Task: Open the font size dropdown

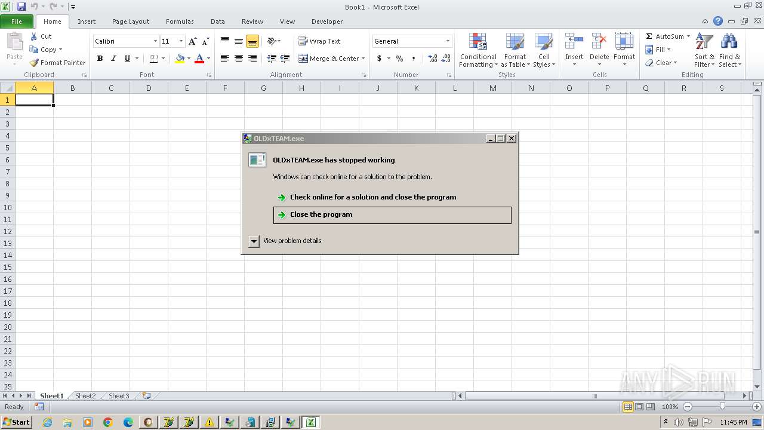Action: [181, 41]
